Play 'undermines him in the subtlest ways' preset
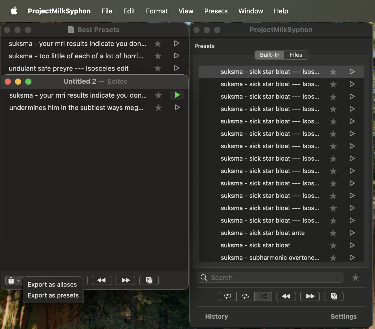This screenshot has width=375, height=329. (177, 107)
